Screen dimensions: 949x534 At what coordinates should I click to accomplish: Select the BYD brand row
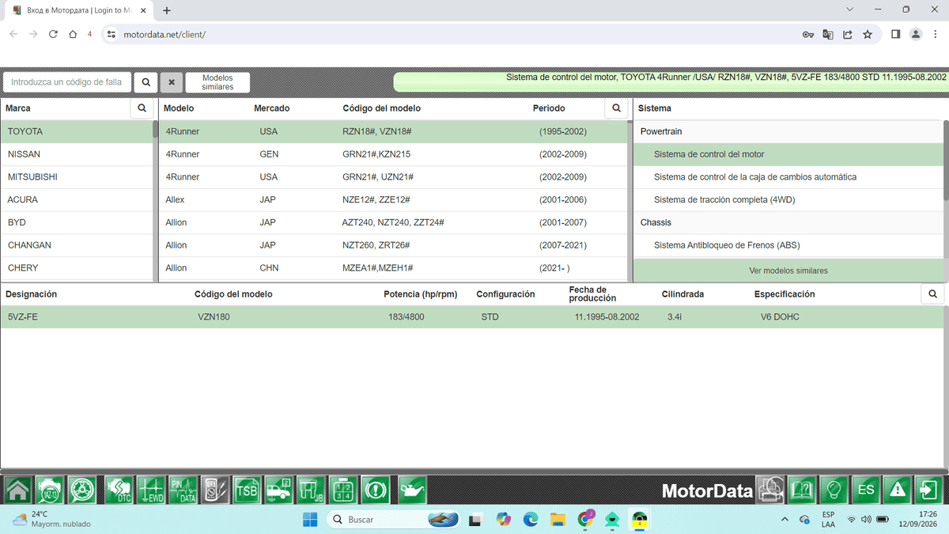(77, 222)
